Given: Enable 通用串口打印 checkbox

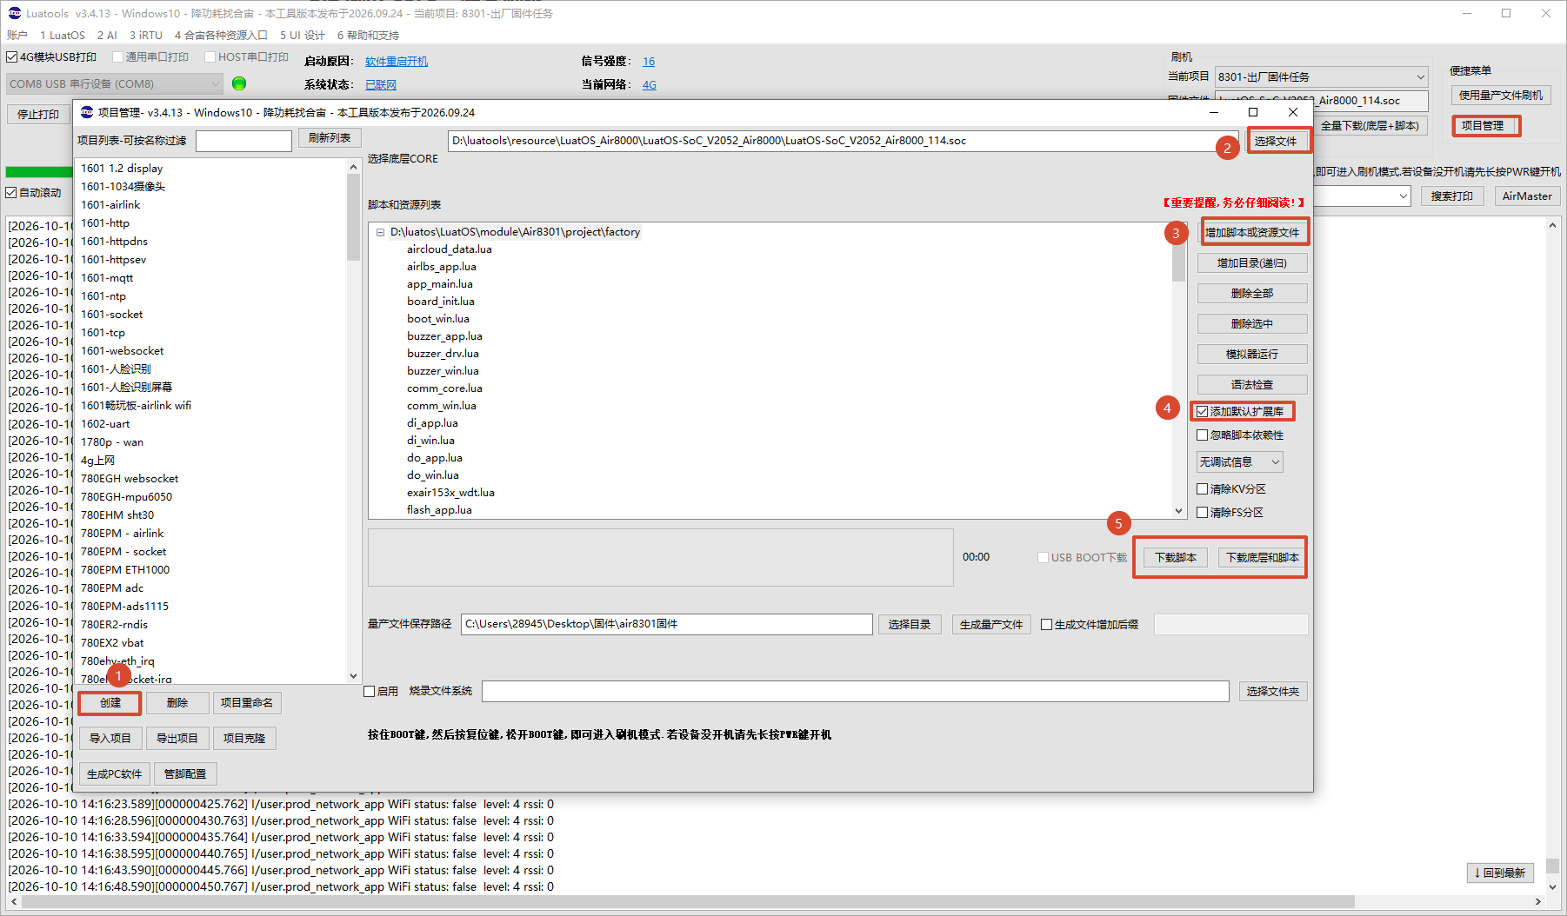Looking at the screenshot, I should (x=118, y=57).
